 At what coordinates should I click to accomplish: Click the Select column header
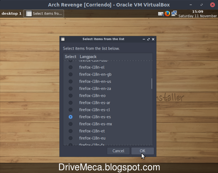(71, 57)
